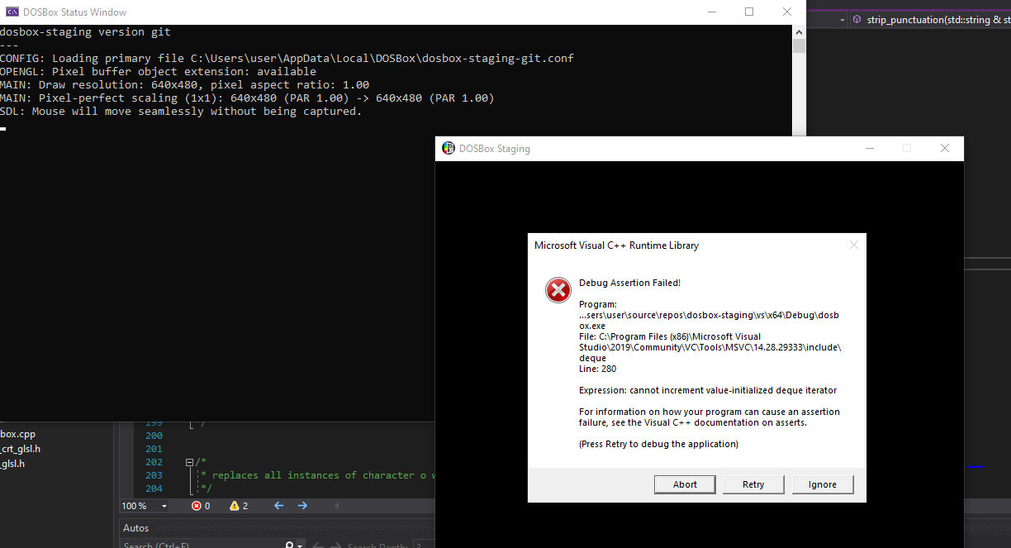Screen dimensions: 1011x548
Task: Close the Microsoft Visual C++ Runtime Library dialog
Action: [x=854, y=245]
